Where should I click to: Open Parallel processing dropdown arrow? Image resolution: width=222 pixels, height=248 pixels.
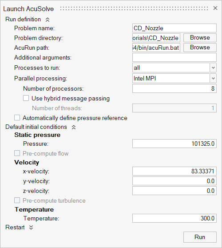[x=213, y=78]
